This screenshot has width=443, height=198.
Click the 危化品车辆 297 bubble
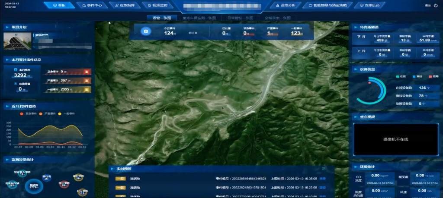coord(12,185)
